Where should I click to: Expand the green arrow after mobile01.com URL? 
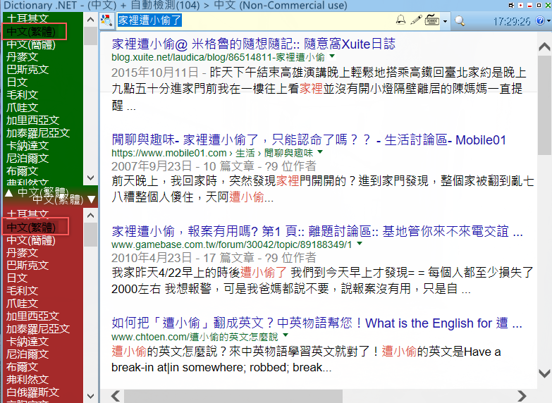320,152
